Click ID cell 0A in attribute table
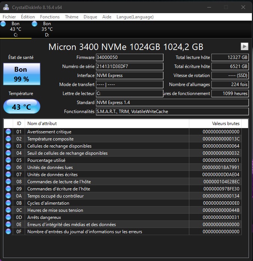This screenshot has height=261, width=253. coord(19,196)
